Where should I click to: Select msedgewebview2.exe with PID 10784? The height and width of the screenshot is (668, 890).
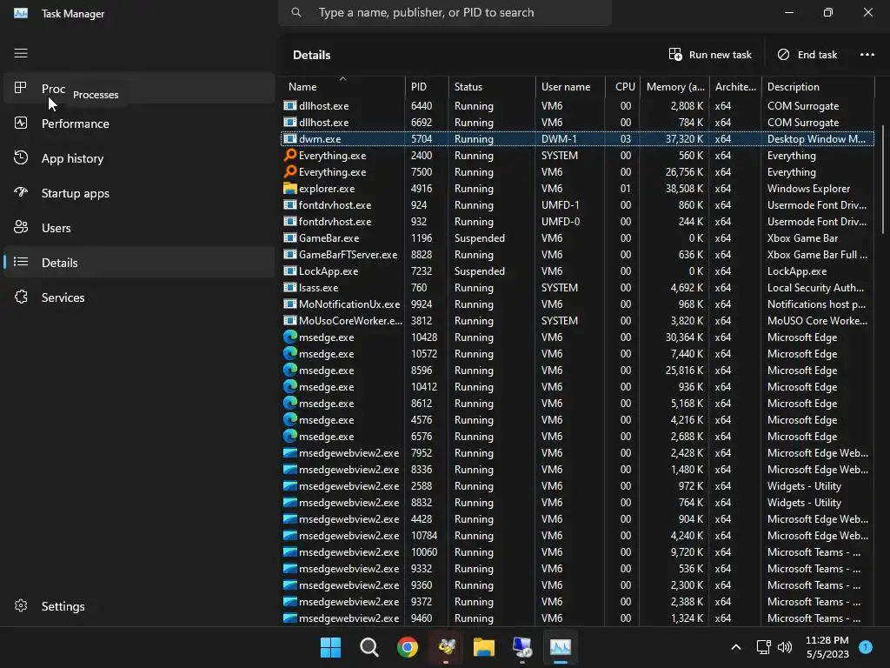tap(577, 535)
